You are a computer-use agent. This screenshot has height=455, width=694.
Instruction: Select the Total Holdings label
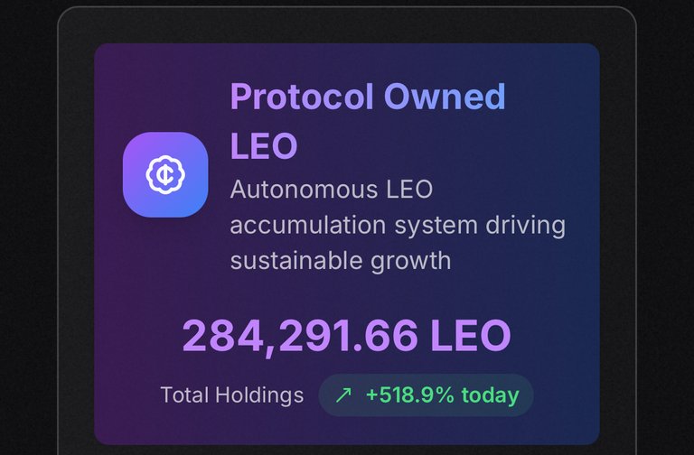tap(232, 395)
